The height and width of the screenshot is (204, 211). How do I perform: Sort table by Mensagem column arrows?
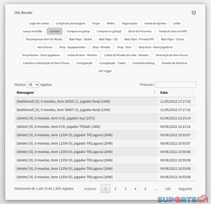[x=154, y=92]
